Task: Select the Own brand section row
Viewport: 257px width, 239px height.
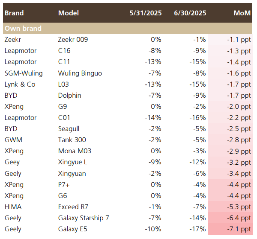Action: (23, 29)
